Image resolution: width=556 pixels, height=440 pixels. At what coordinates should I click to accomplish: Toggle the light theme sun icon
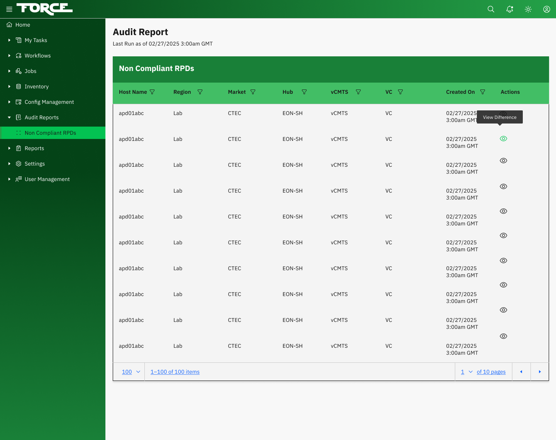coord(528,9)
